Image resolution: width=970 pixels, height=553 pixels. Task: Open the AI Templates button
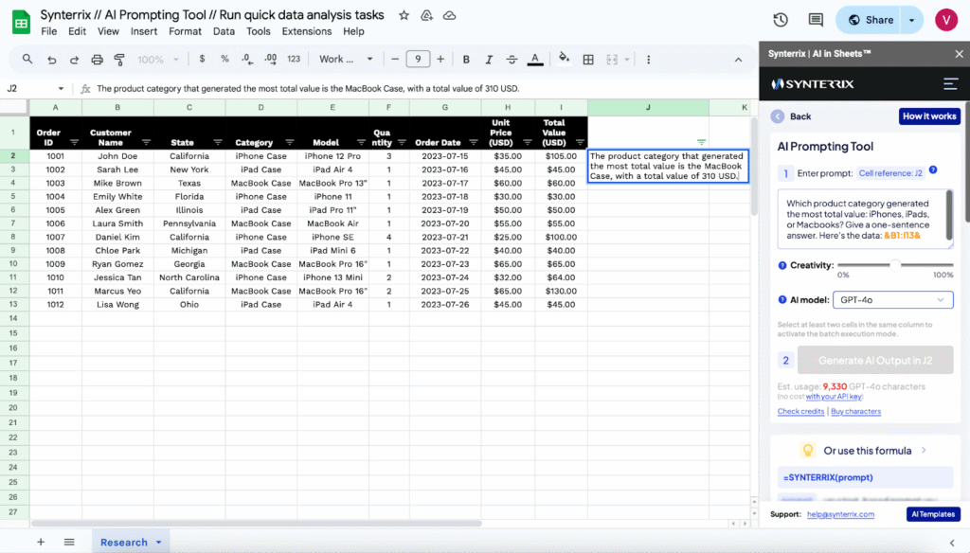pyautogui.click(x=933, y=514)
